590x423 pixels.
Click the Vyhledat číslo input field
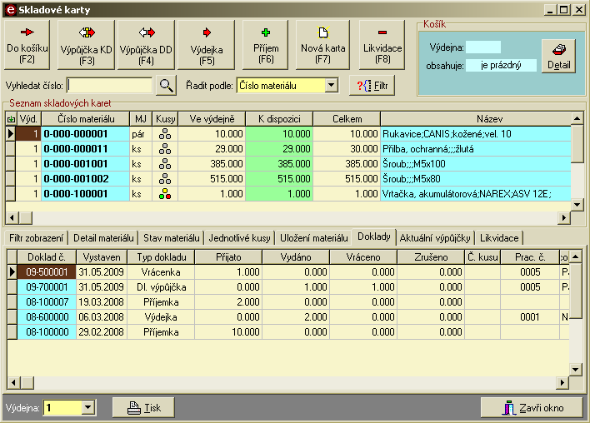pyautogui.click(x=110, y=85)
